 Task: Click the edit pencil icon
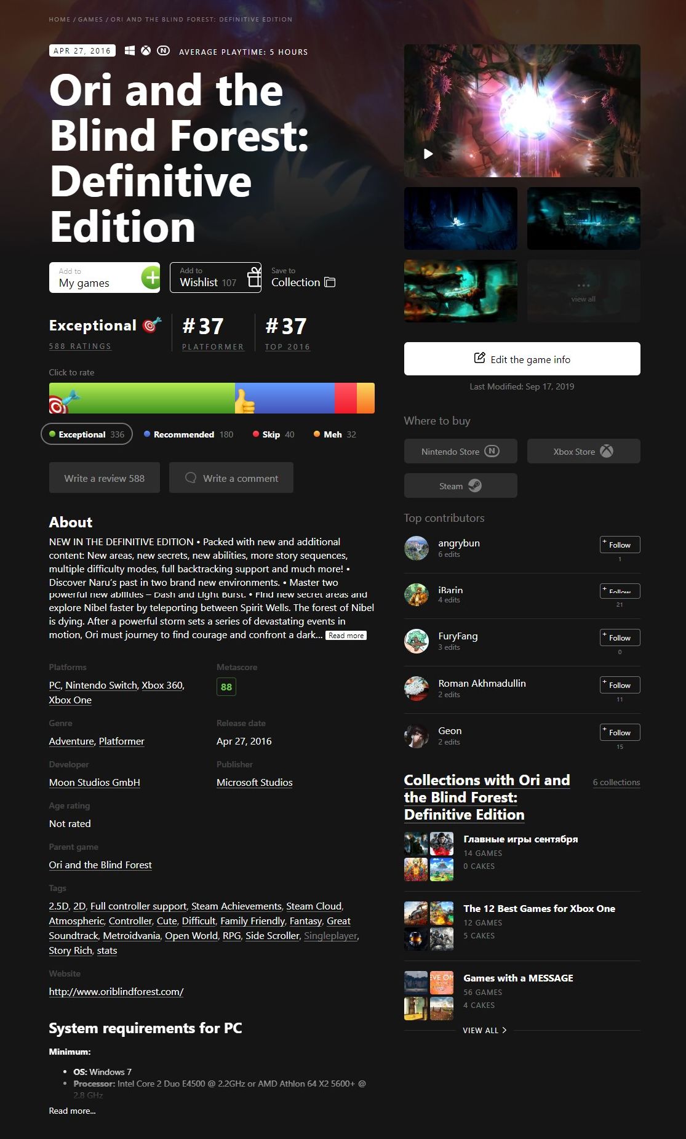[479, 358]
